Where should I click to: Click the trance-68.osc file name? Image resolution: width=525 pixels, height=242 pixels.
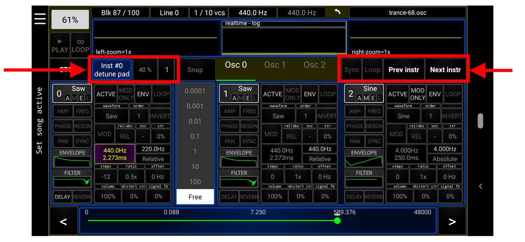407,12
